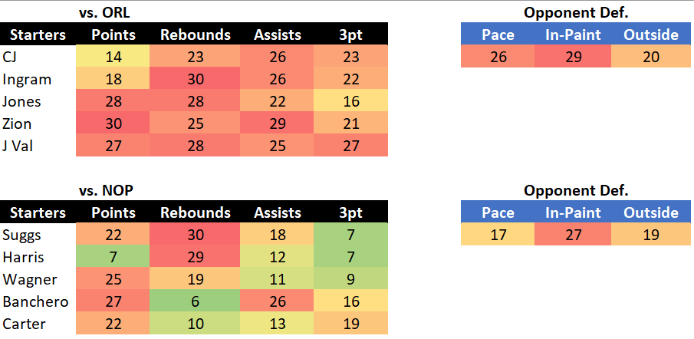The image size is (694, 339).
Task: Select the Assists header in the NOP table
Action: (277, 212)
